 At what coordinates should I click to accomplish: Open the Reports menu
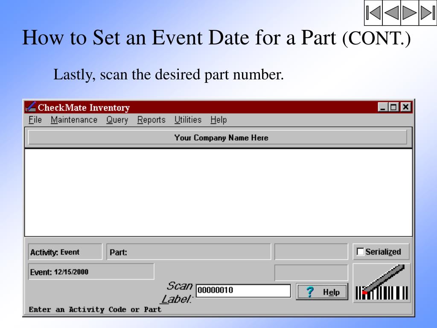pos(151,120)
